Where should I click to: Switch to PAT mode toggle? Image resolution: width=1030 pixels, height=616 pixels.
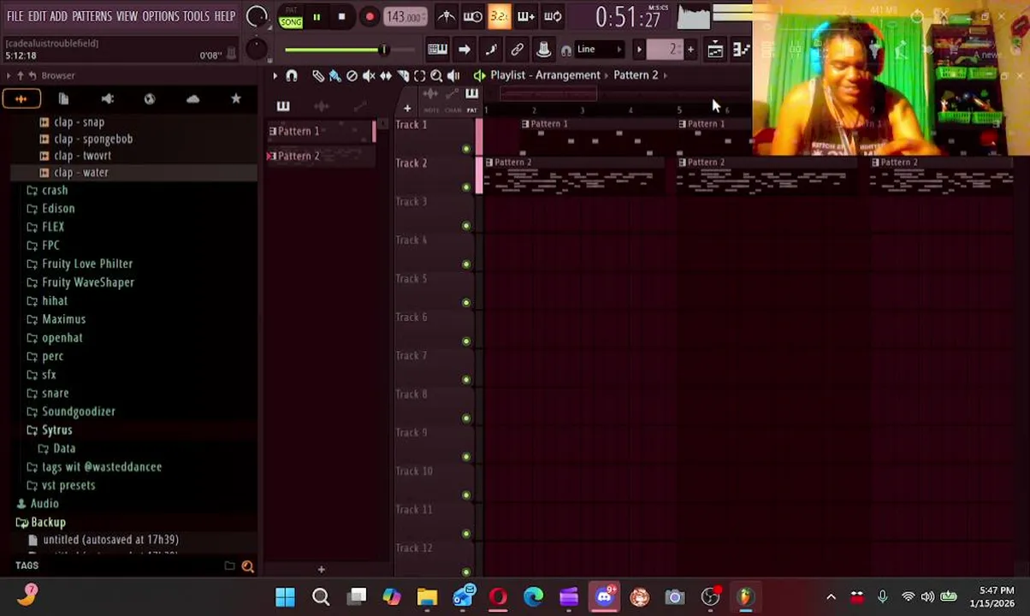click(x=291, y=10)
